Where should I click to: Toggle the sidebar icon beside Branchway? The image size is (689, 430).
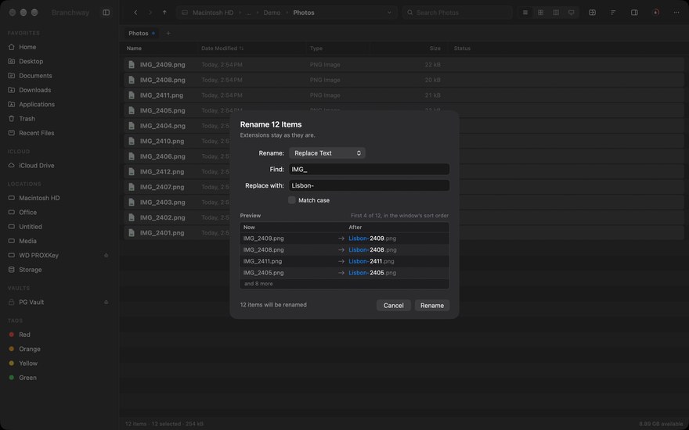pos(106,13)
